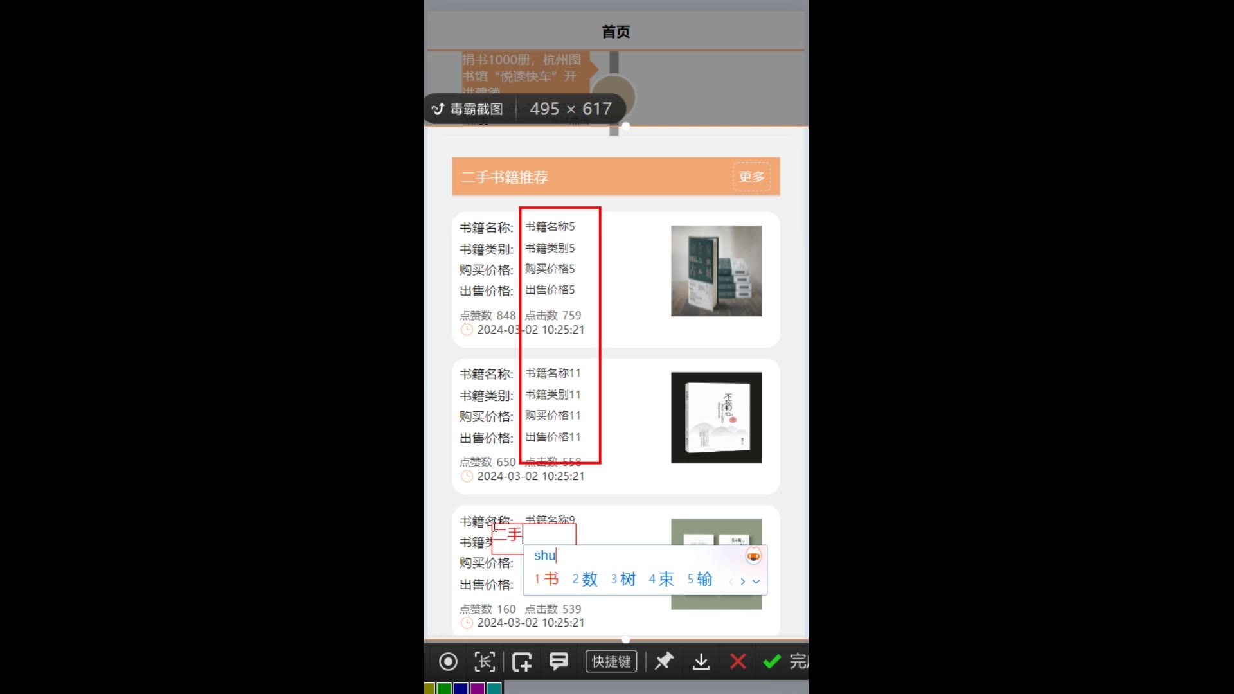Pick the purple color swatch
The height and width of the screenshot is (694, 1234).
[478, 688]
